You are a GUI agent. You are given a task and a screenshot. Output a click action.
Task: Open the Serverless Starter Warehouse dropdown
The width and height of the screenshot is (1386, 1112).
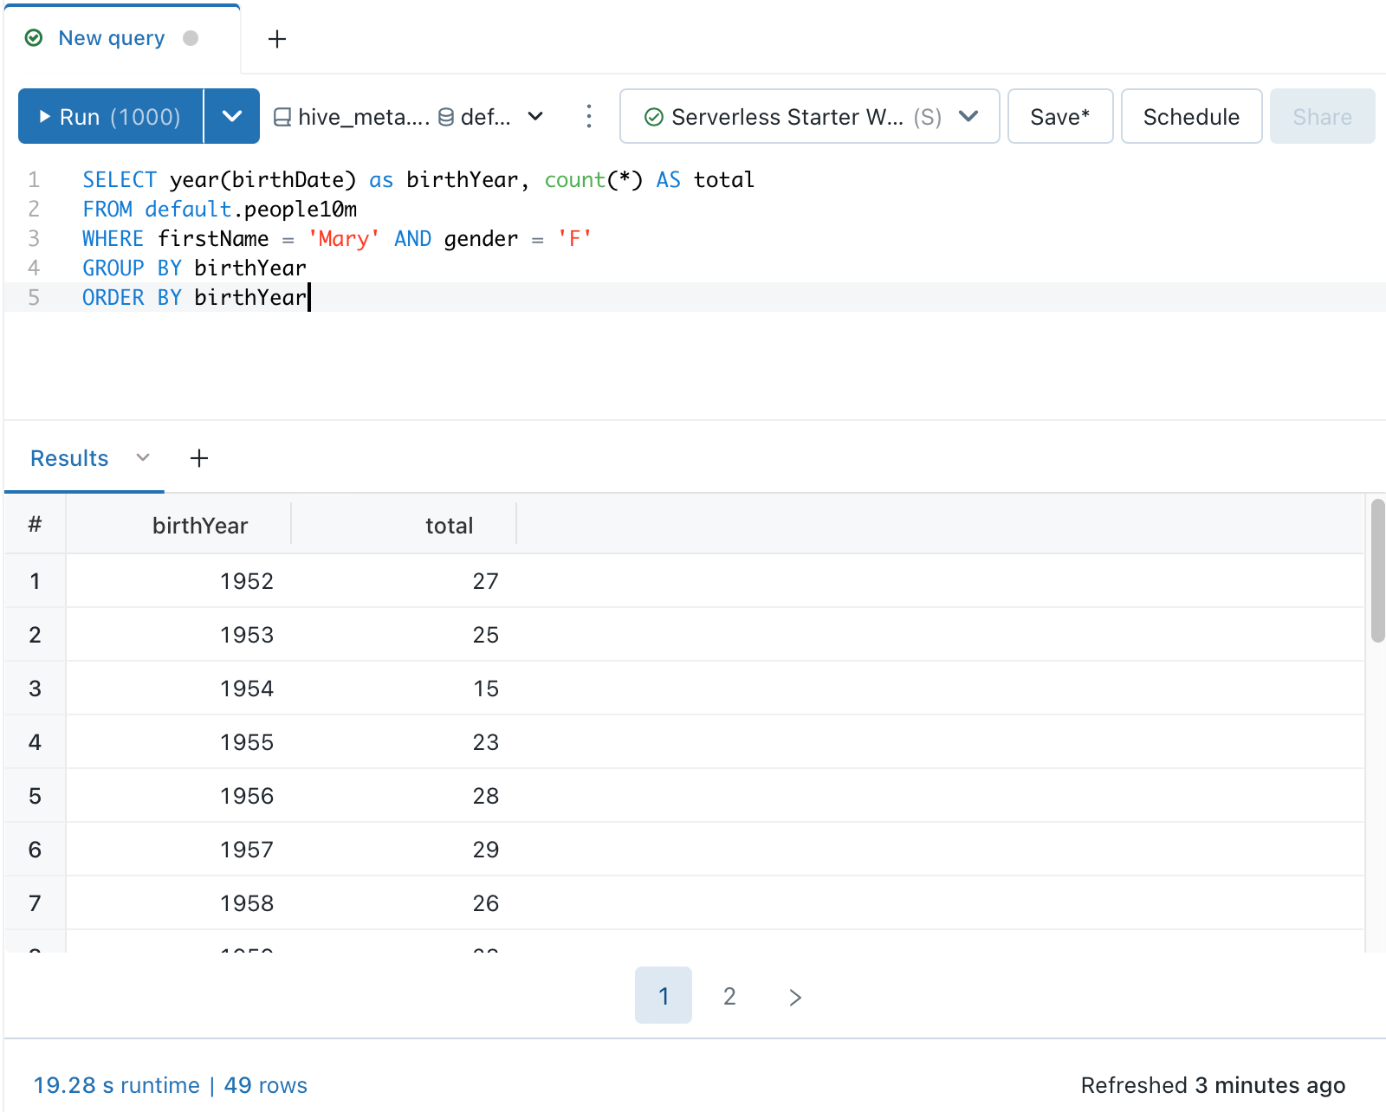[x=969, y=116]
